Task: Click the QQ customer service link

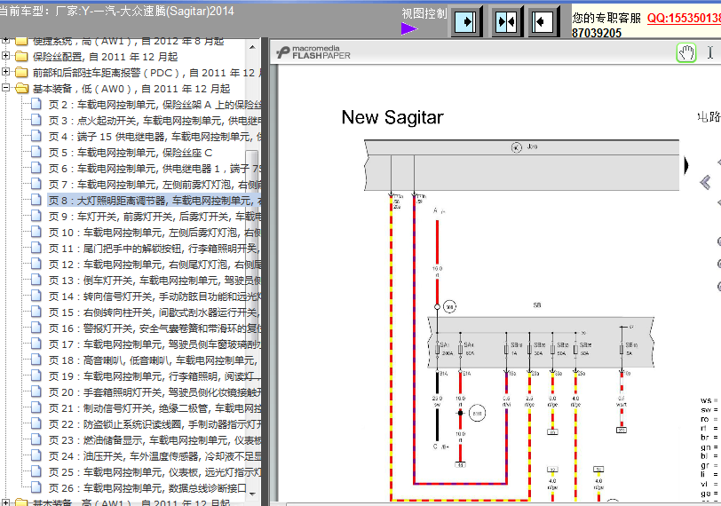Action: [684, 18]
